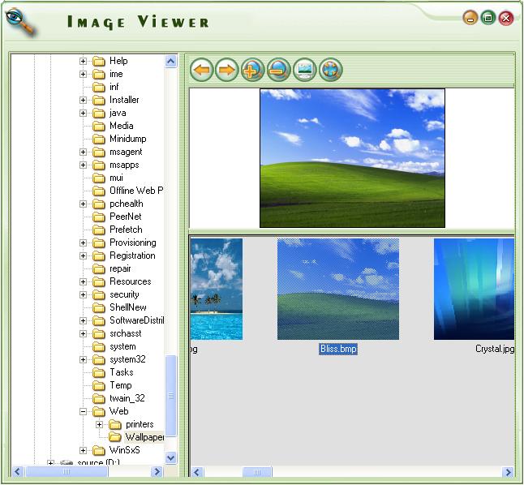This screenshot has width=524, height=485.
Task: Click the folder icon beside Minidump
Action: point(99,139)
